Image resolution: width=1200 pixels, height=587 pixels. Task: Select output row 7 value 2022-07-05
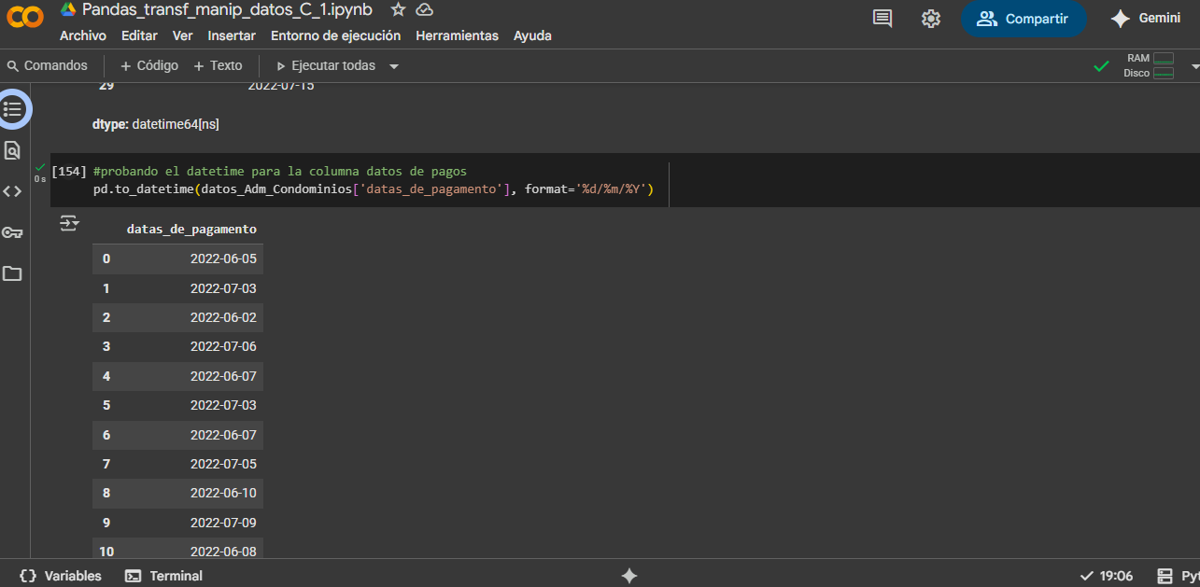pos(223,464)
